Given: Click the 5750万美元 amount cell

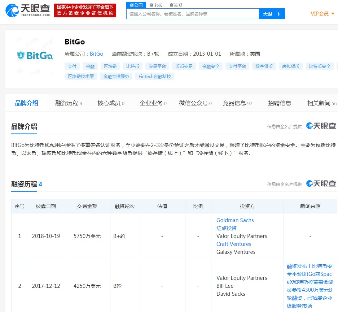Looking at the screenshot, I should click(x=87, y=236).
